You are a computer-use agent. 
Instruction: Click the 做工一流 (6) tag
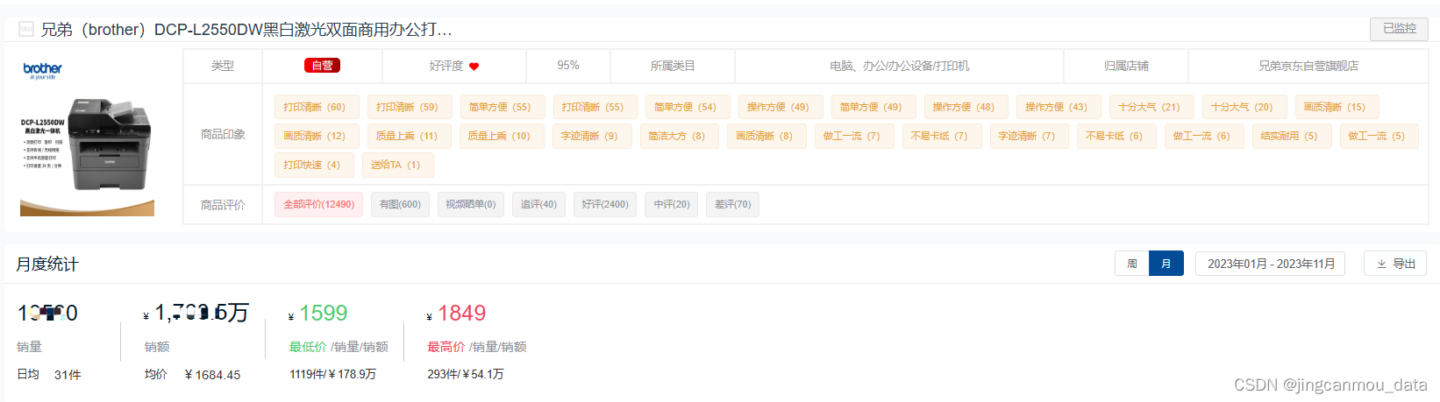click(x=1204, y=136)
